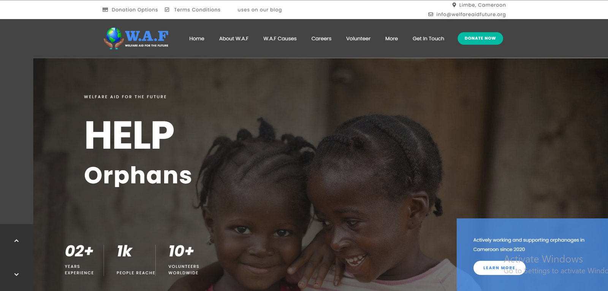608x291 pixels.
Task: Open the Volunteer page
Action: pyautogui.click(x=358, y=38)
